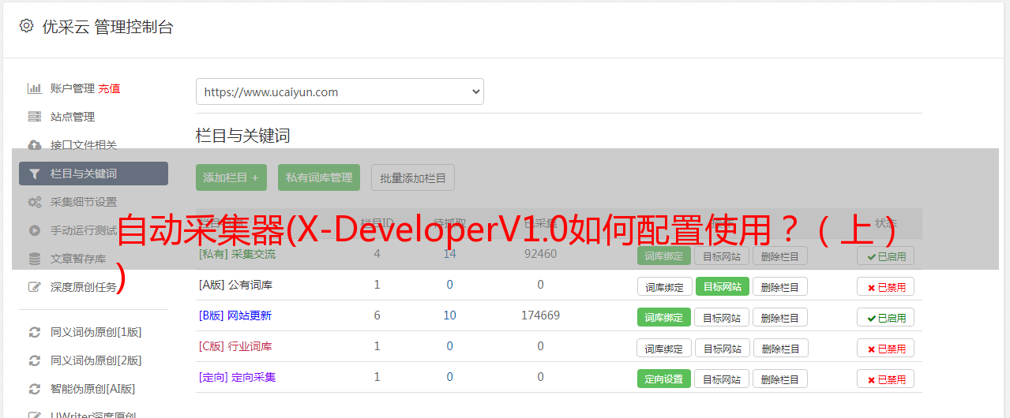
Task: Toggle 已启用 status for 网站更新
Action: click(x=886, y=317)
